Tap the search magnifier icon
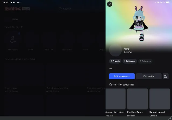The width and height of the screenshot is (172, 120). [60, 9]
